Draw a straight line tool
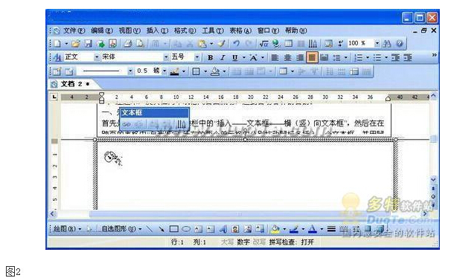Image resolution: width=451 pixels, height=278 pixels. pyautogui.click(x=150, y=229)
